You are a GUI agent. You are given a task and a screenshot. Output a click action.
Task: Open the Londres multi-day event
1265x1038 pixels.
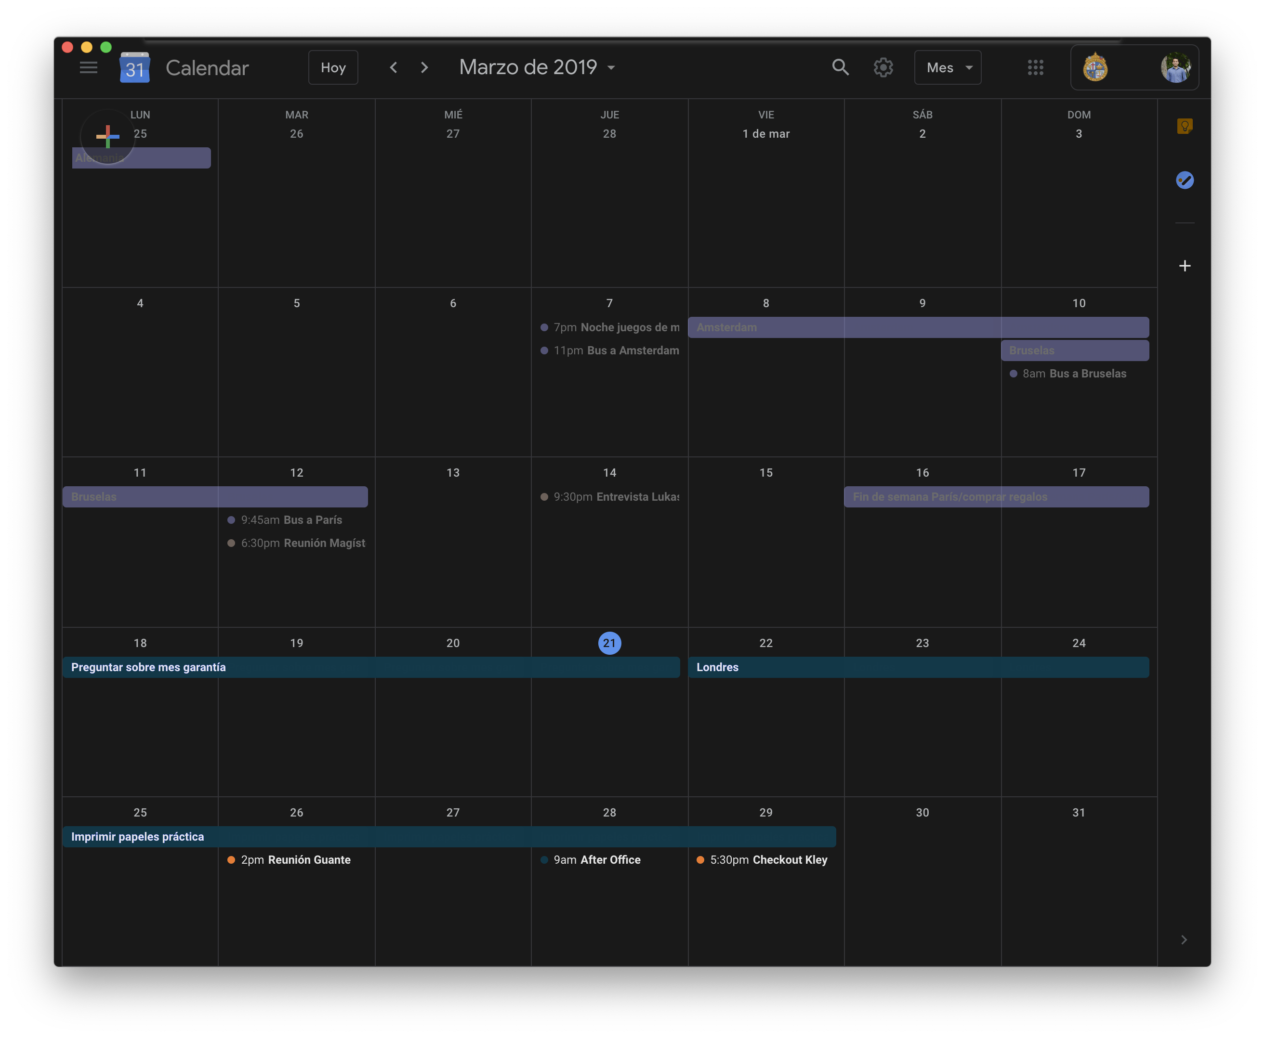pyautogui.click(x=918, y=667)
